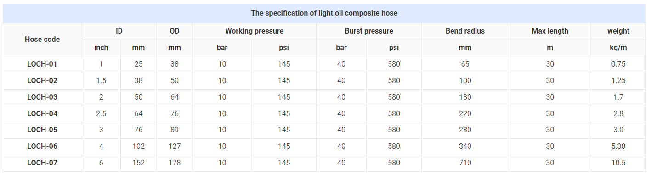
Task: Click the kg/m unit sub-header
Action: 618,48
